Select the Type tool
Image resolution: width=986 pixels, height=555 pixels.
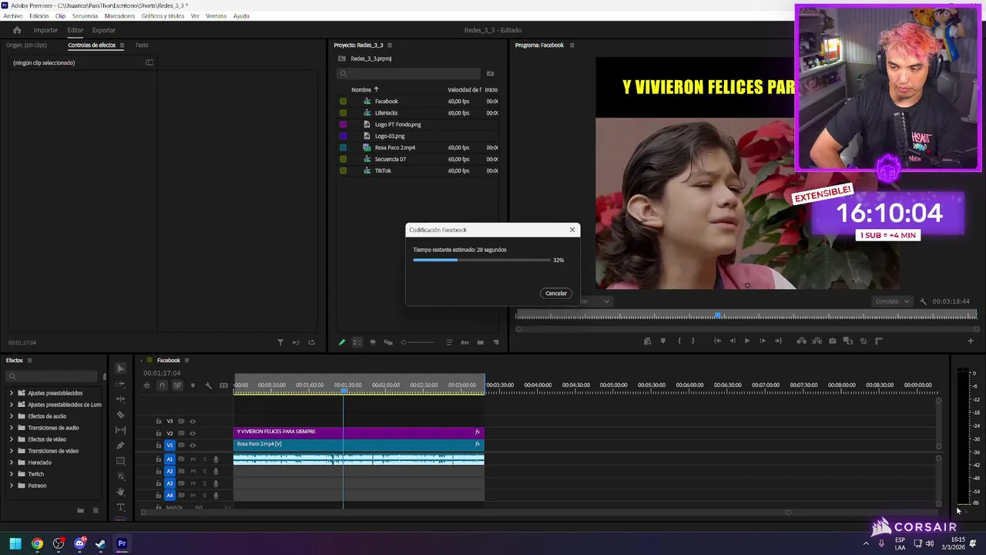120,506
